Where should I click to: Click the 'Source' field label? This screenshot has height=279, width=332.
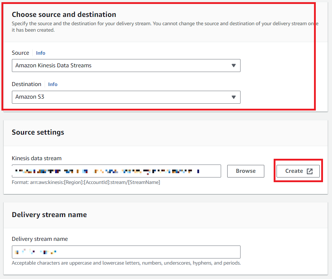click(21, 53)
